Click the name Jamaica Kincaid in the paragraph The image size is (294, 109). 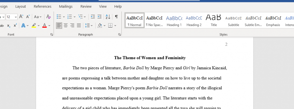(212, 68)
